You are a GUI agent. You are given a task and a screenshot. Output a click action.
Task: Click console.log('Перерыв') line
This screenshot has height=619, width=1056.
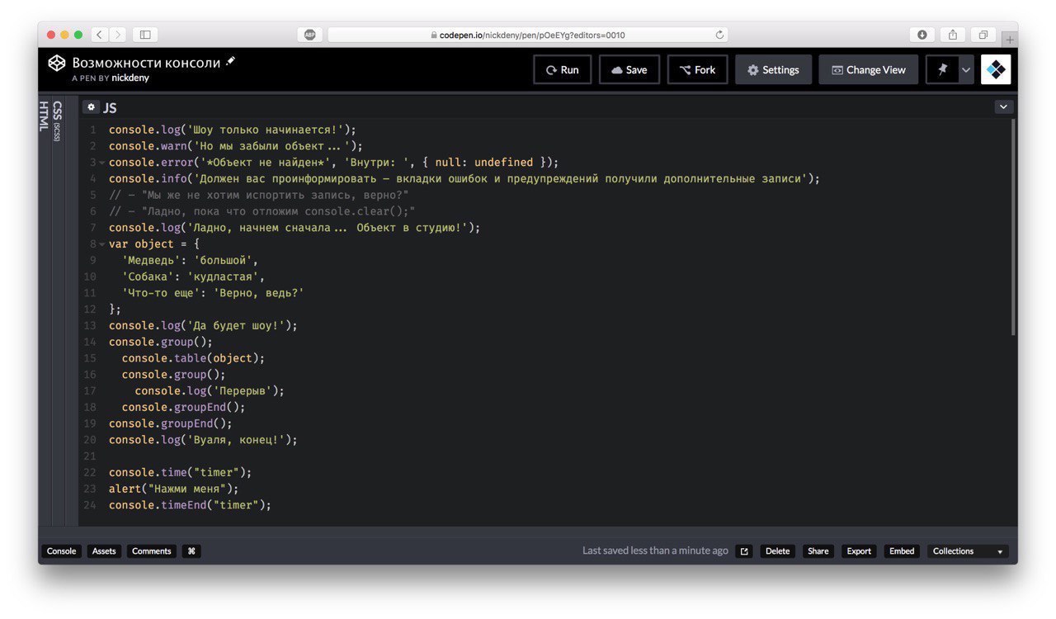[210, 391]
